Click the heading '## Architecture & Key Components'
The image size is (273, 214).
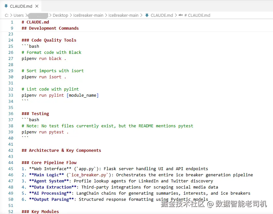[x=61, y=150]
